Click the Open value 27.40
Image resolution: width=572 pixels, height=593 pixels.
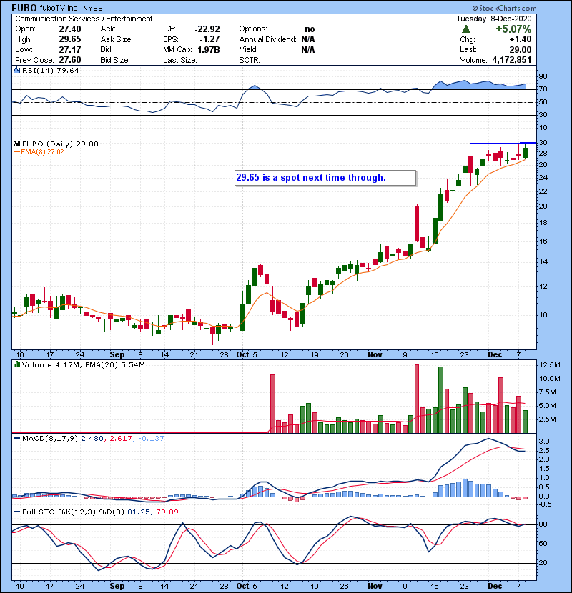70,29
